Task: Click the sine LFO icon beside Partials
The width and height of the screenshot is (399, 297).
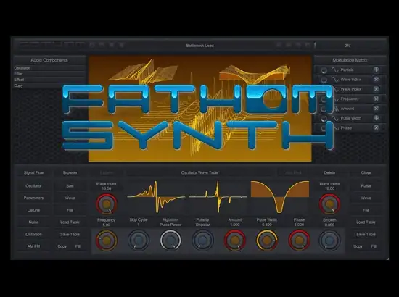Action: pyautogui.click(x=335, y=70)
